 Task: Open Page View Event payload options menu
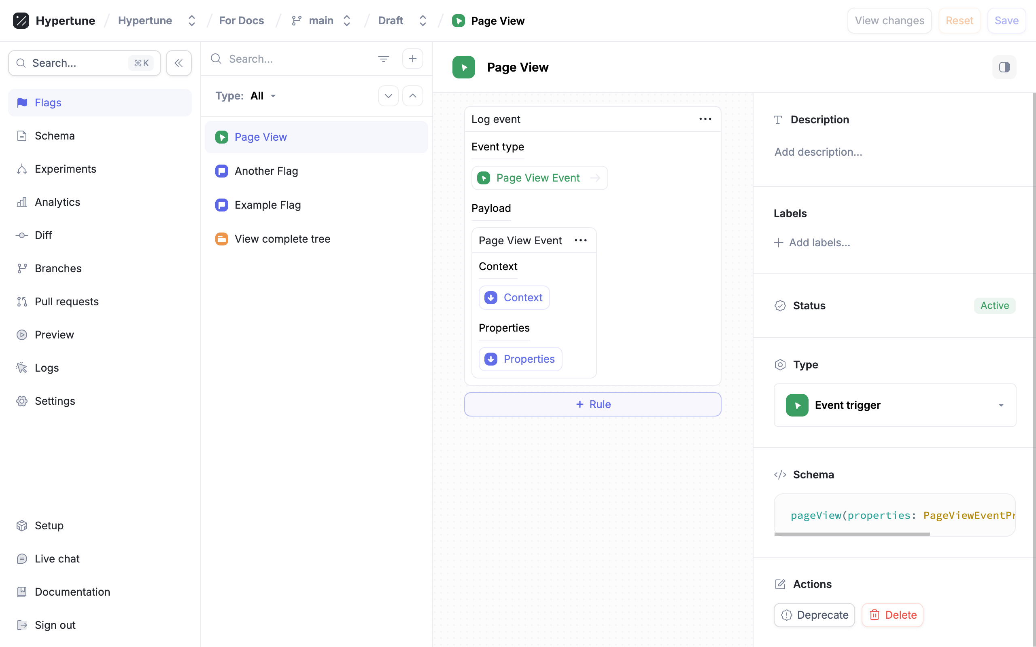[x=580, y=241]
